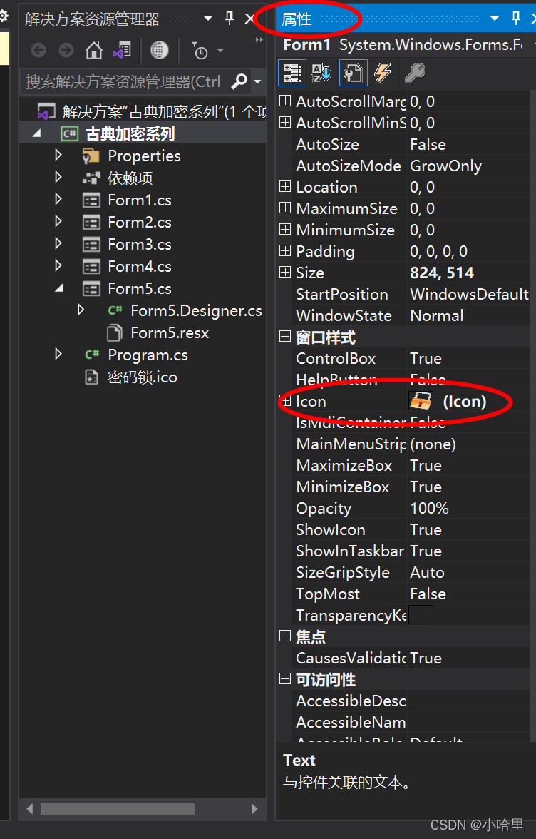
Task: Open Solution Explorer window options dropdown arrow
Action: point(208,19)
